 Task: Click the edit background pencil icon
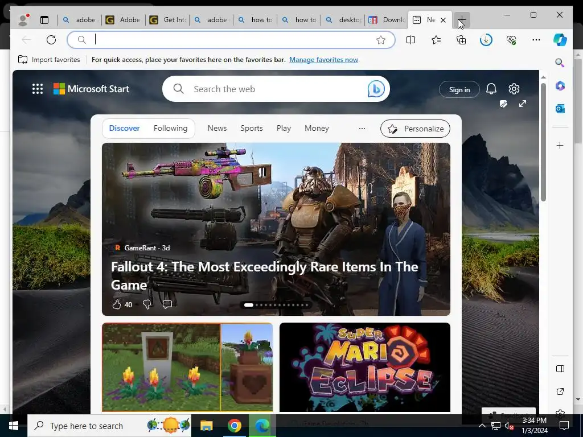pyautogui.click(x=503, y=104)
